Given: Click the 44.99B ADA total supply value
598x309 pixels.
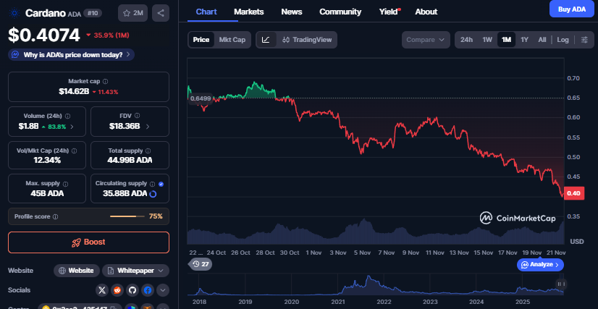Looking at the screenshot, I should click(130, 160).
